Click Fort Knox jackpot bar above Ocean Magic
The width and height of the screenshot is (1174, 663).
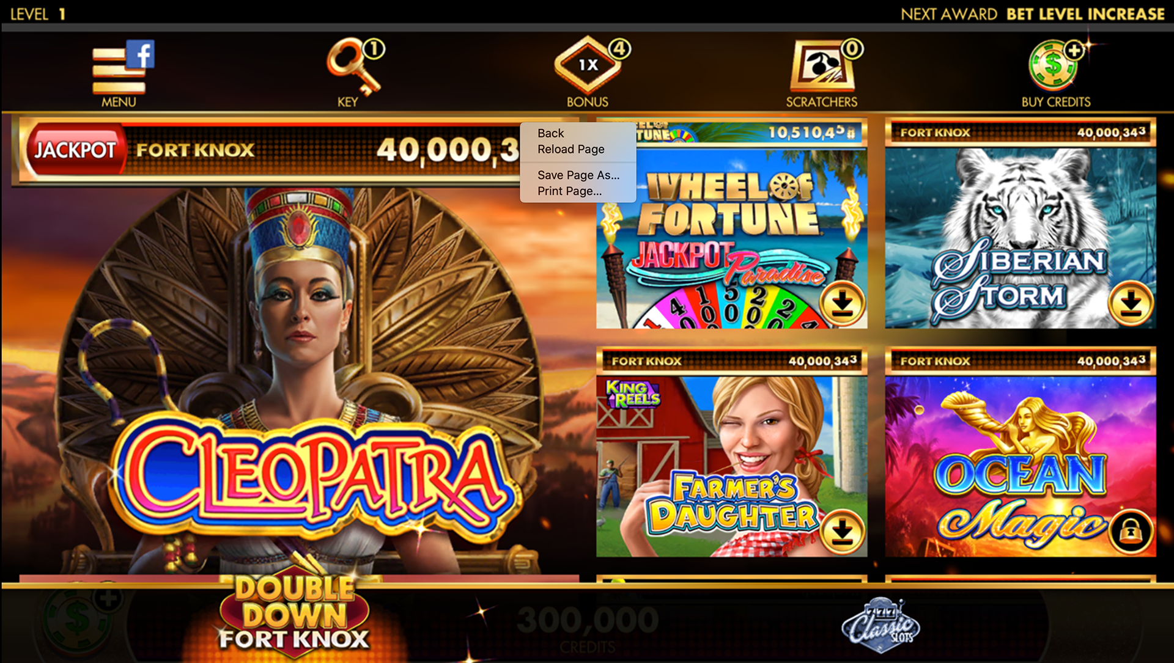(x=1020, y=361)
